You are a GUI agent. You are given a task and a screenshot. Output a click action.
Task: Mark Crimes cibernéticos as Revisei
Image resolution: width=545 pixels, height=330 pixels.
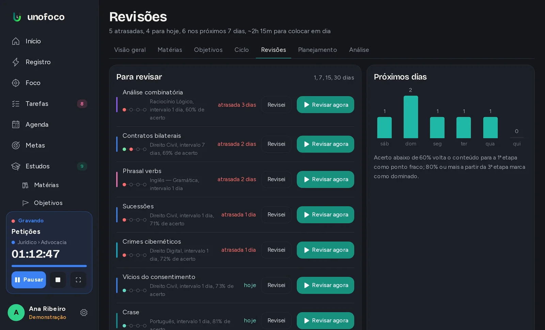[276, 250]
